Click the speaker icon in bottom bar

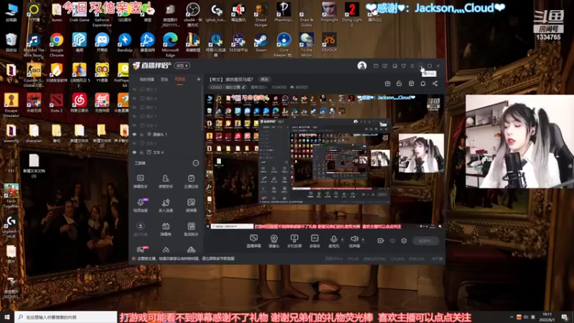tap(354, 239)
